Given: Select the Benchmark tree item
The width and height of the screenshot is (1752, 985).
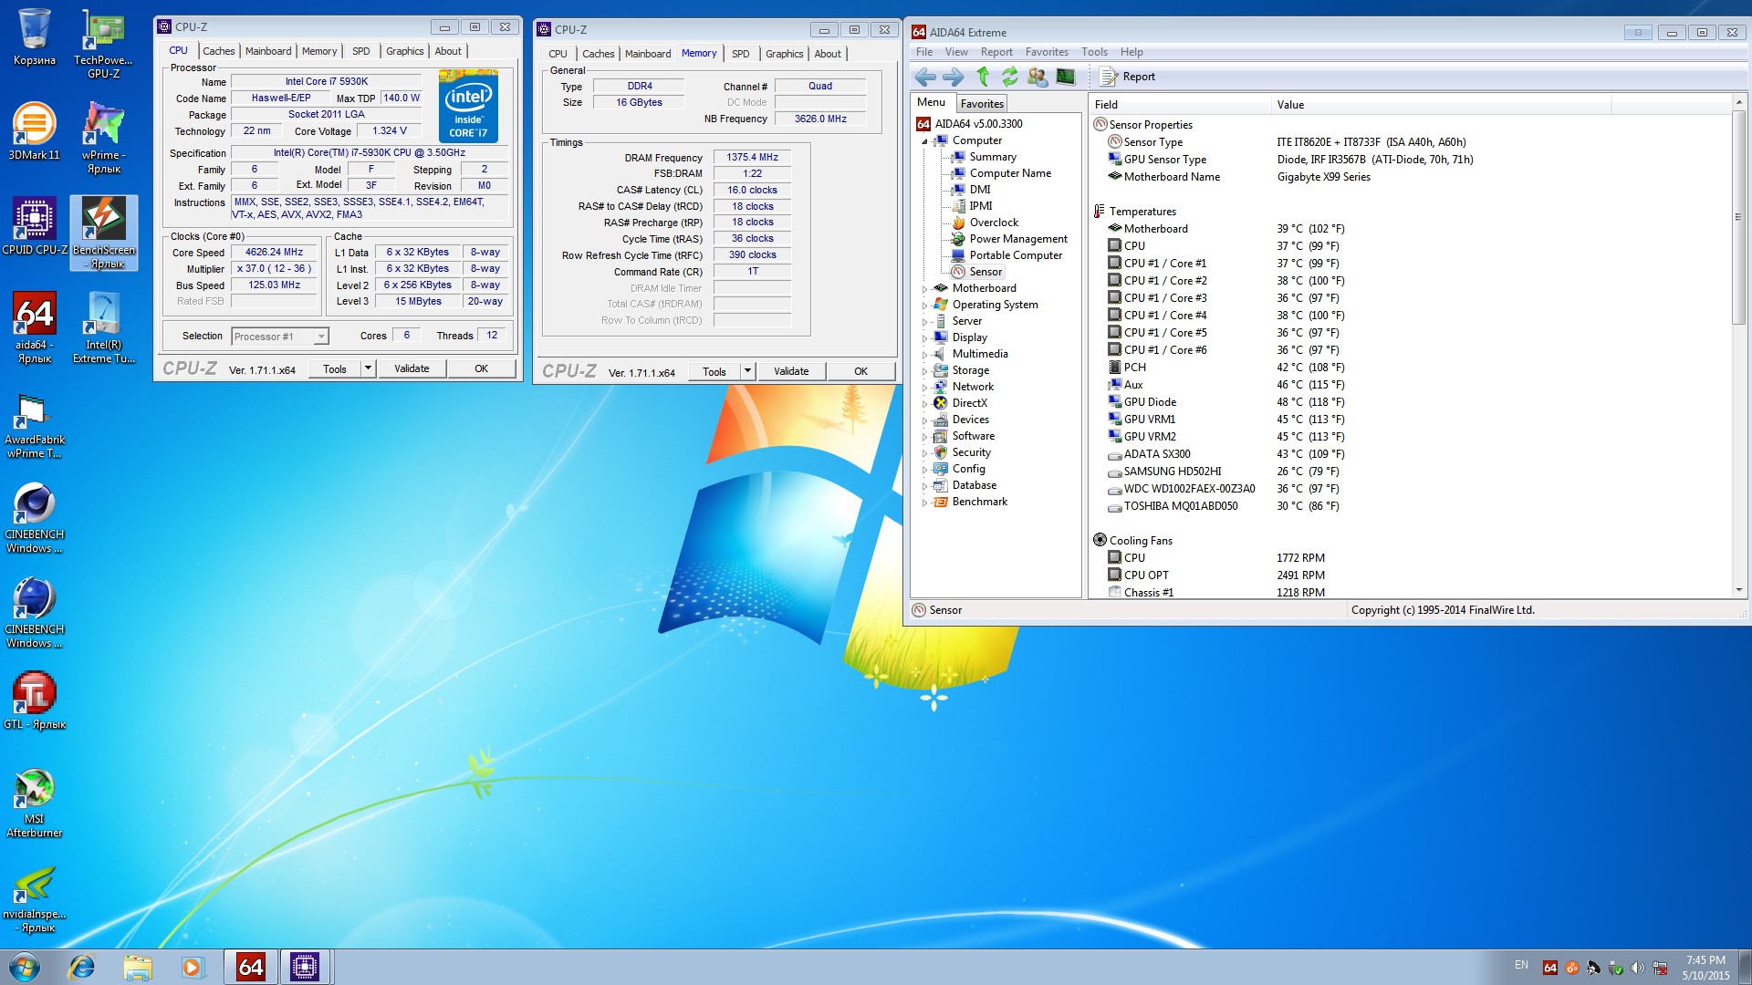Looking at the screenshot, I should (x=979, y=502).
